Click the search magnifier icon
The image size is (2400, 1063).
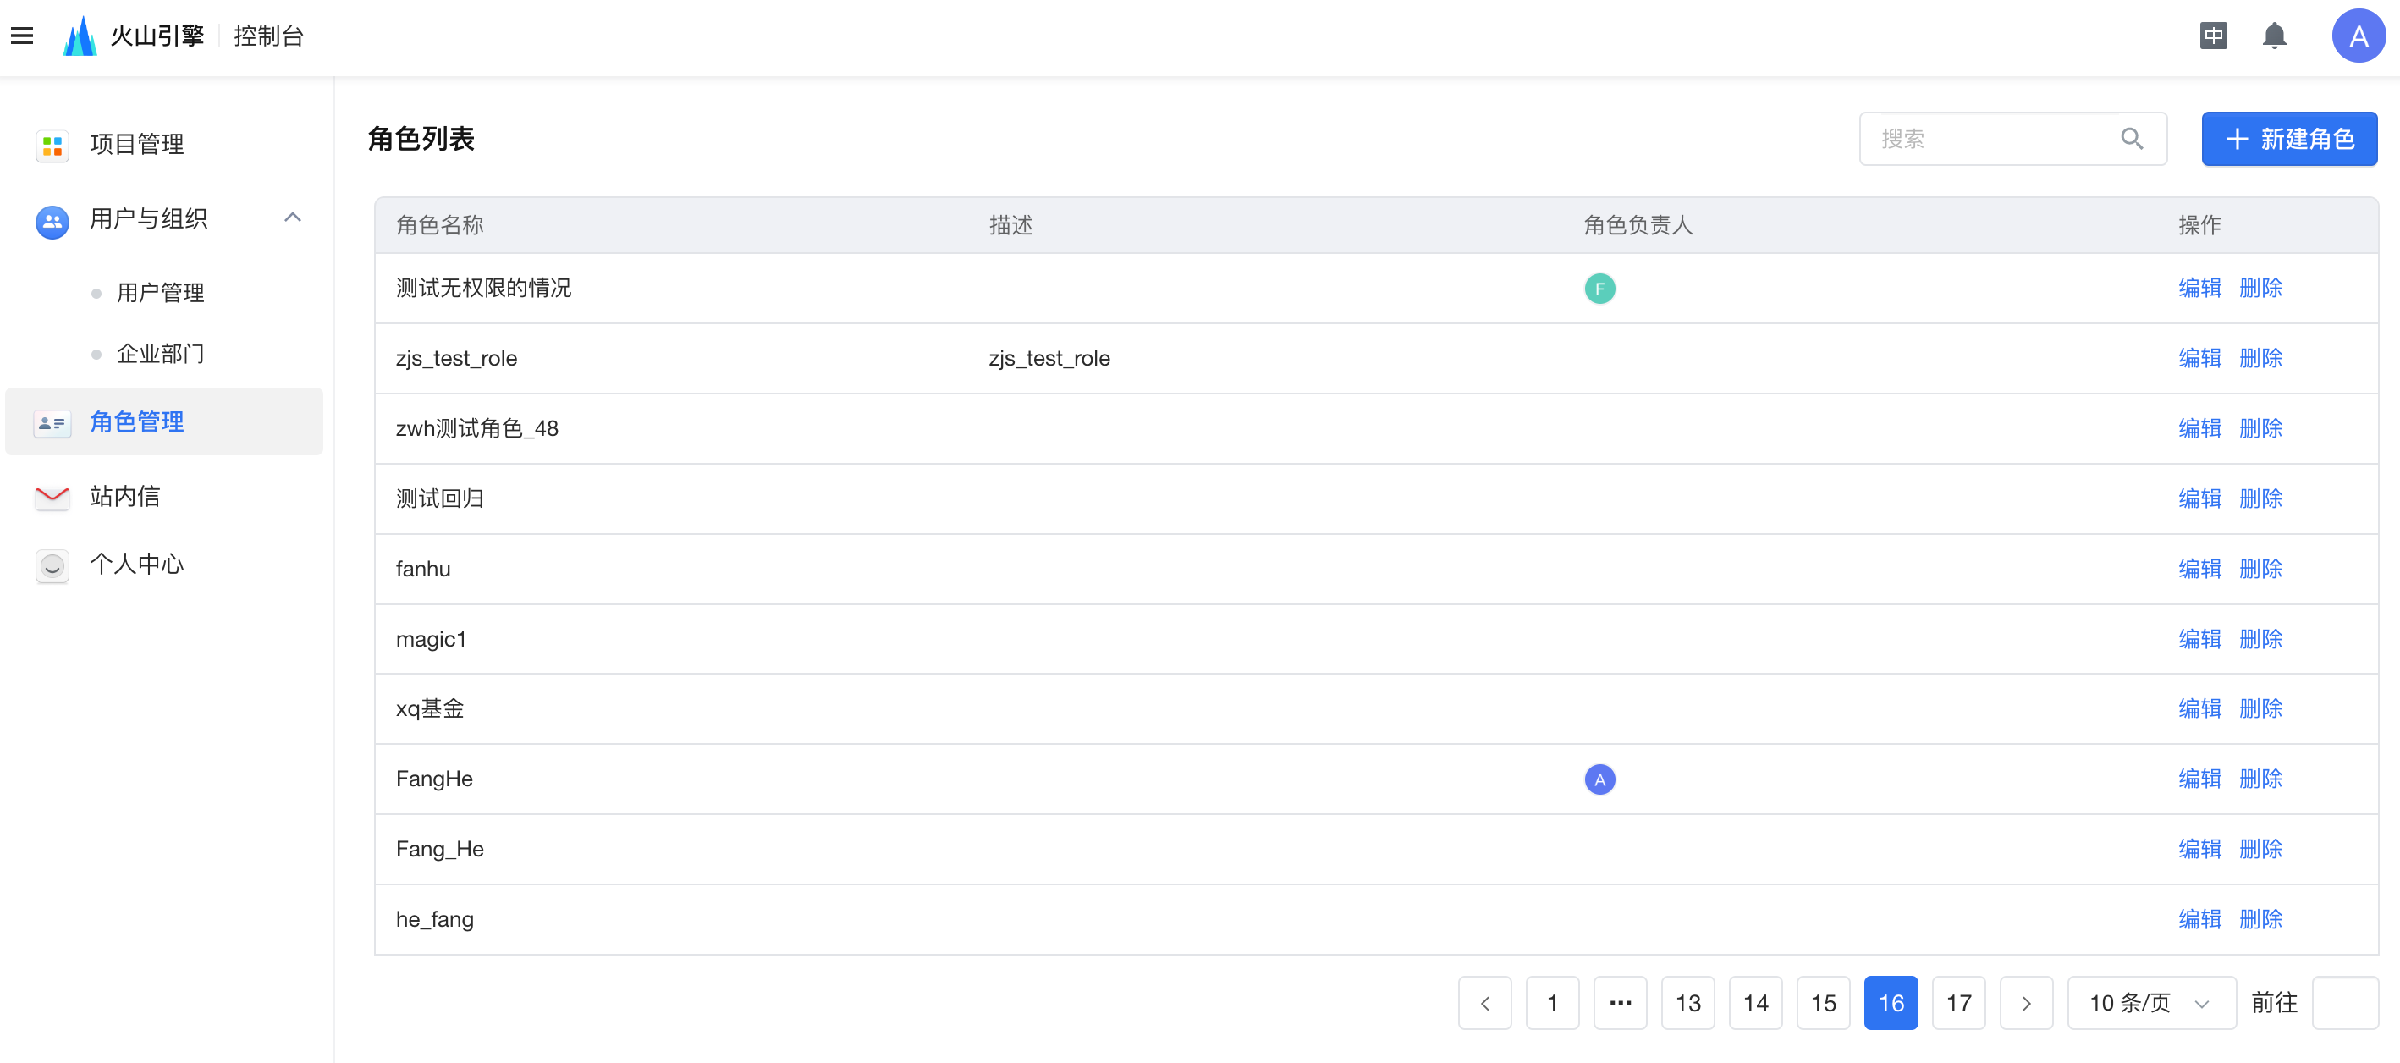pos(2132,139)
